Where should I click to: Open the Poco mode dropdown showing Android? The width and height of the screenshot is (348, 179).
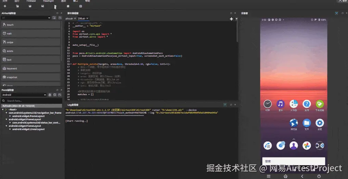point(24,95)
